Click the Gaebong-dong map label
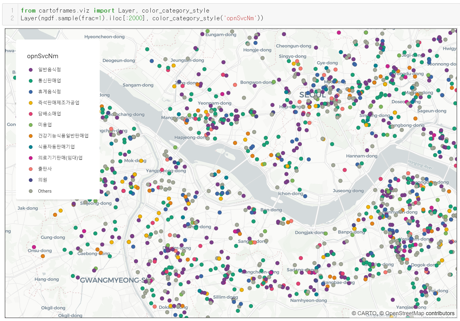 (94, 254)
